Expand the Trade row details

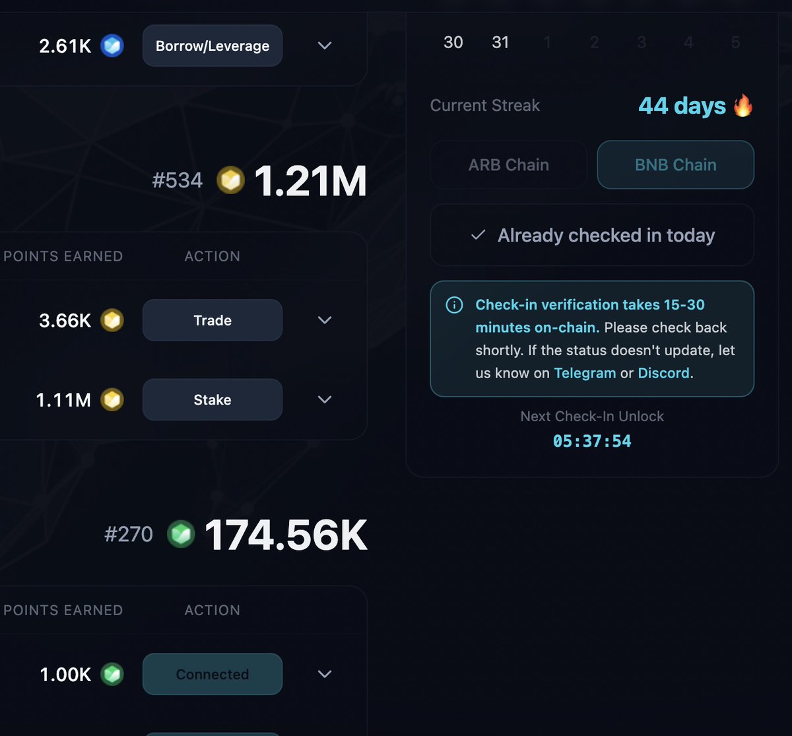click(324, 320)
